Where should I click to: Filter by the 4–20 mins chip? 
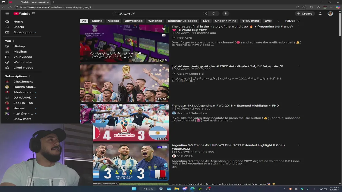[250, 21]
